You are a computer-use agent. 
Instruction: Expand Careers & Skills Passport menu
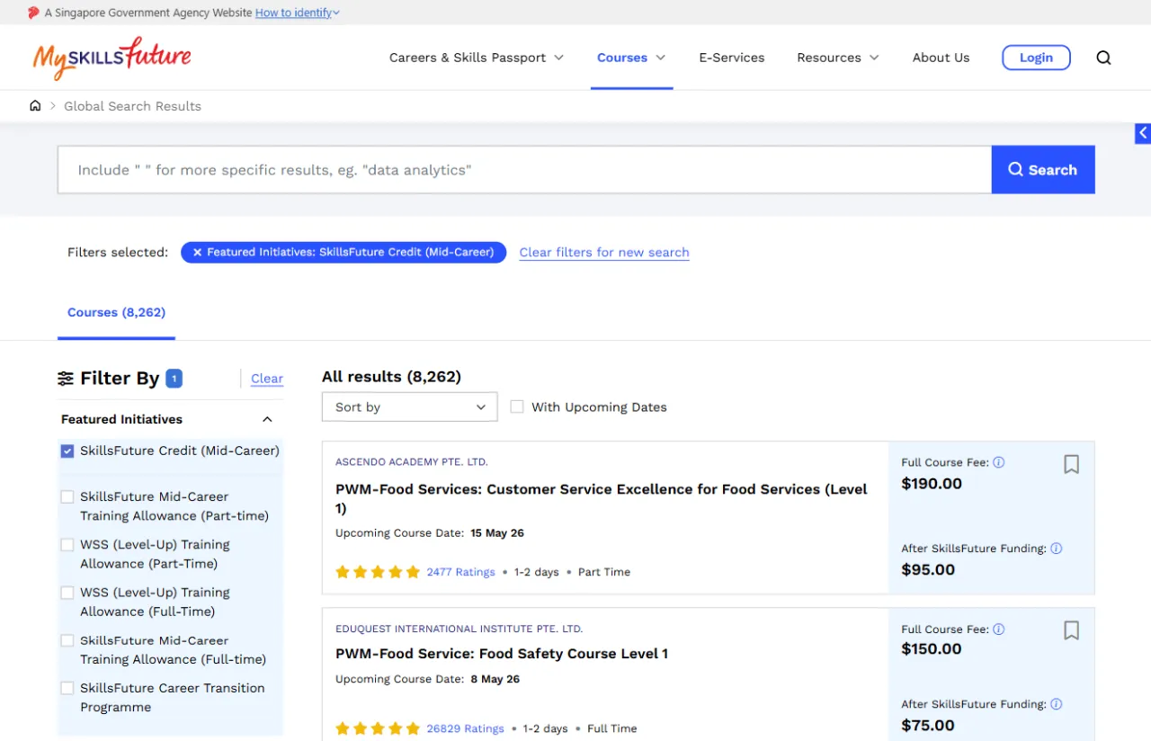click(477, 58)
